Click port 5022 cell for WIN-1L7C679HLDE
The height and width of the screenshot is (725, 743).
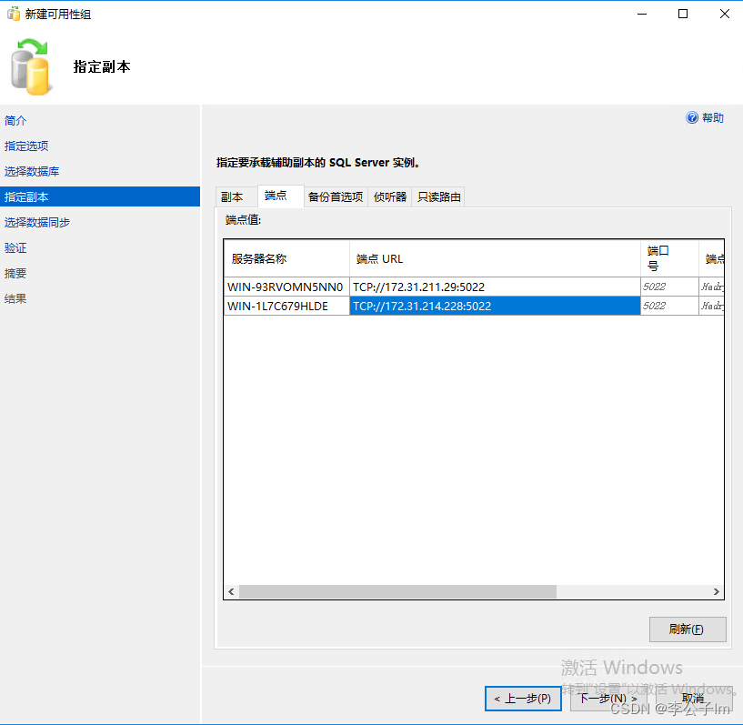click(x=669, y=307)
